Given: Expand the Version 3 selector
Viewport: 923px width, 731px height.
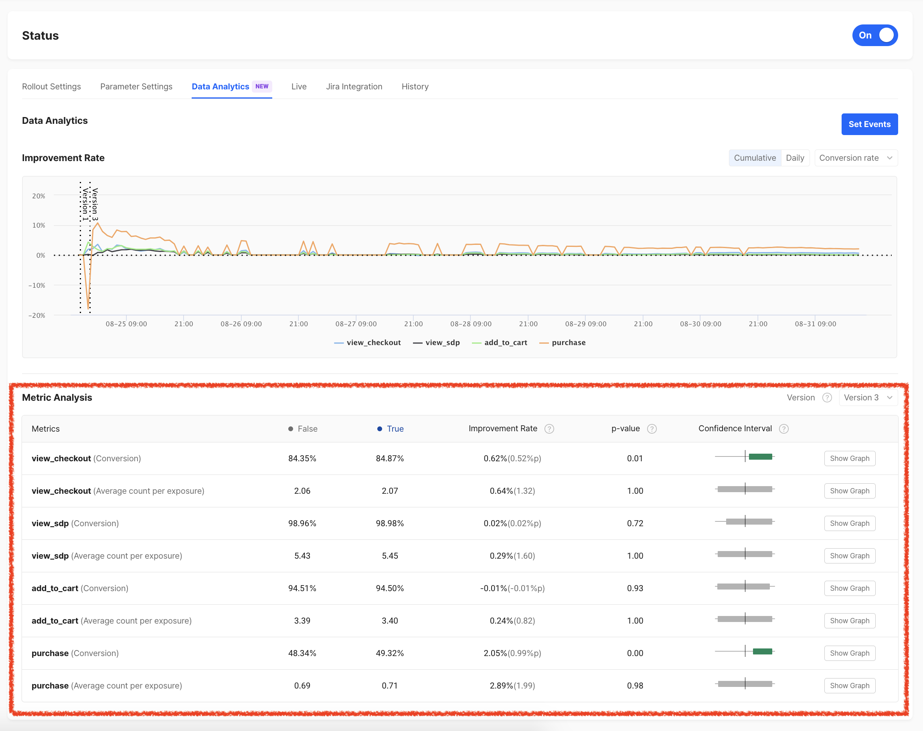Looking at the screenshot, I should (867, 398).
